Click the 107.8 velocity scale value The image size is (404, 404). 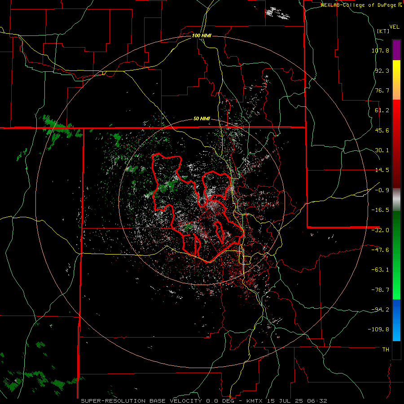click(x=380, y=50)
